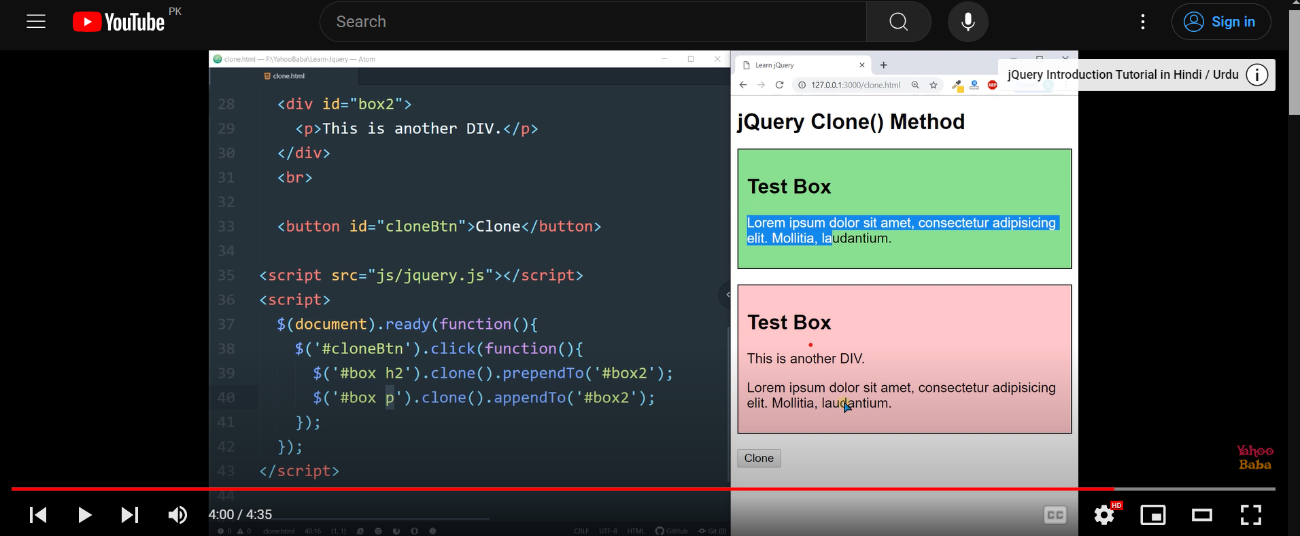Click the Yahoo Baba channel watermark

[1254, 458]
